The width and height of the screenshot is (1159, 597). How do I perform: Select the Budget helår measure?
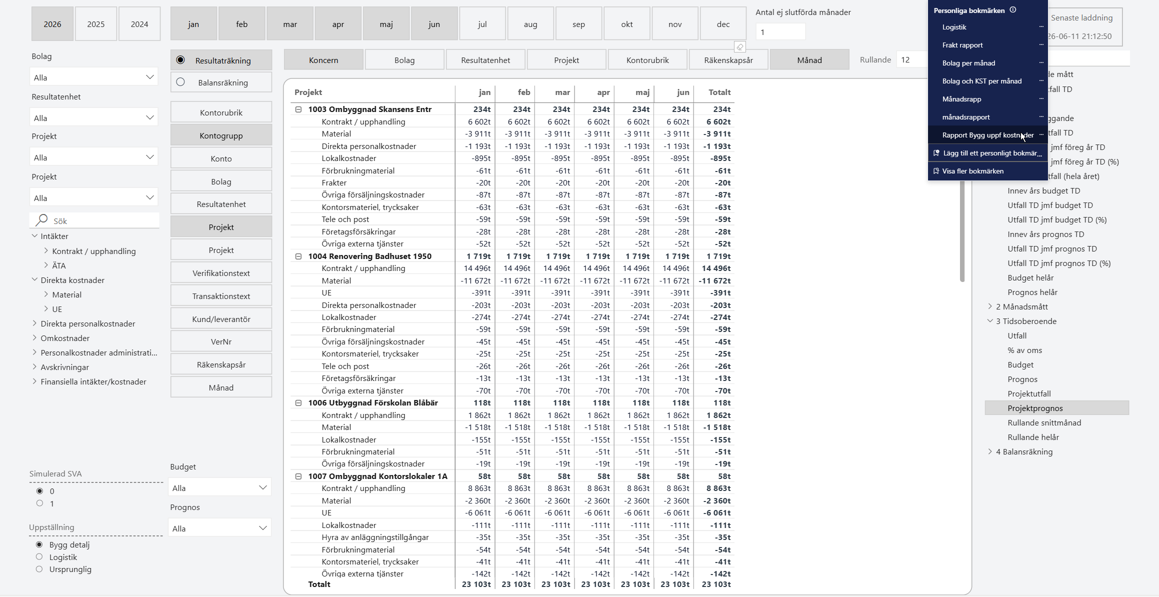1030,277
